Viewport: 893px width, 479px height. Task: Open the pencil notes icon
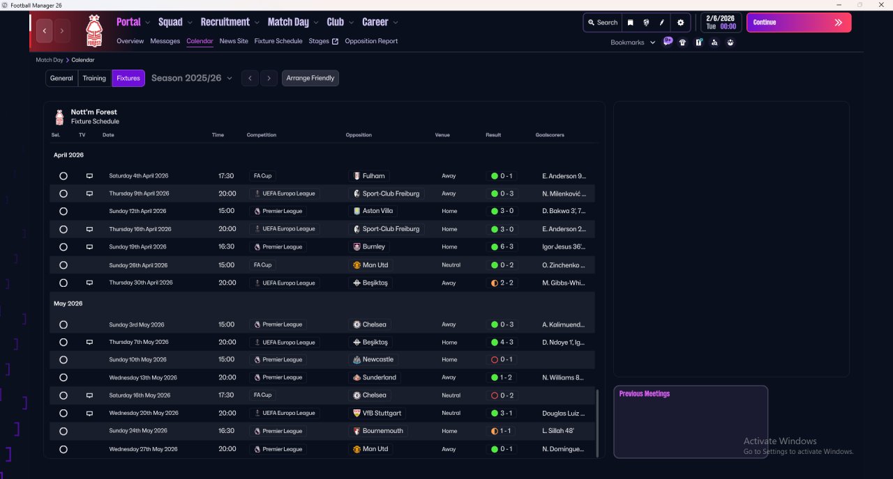(662, 22)
